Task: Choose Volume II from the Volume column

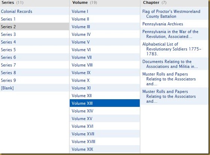Action: pyautogui.click(x=105, y=19)
